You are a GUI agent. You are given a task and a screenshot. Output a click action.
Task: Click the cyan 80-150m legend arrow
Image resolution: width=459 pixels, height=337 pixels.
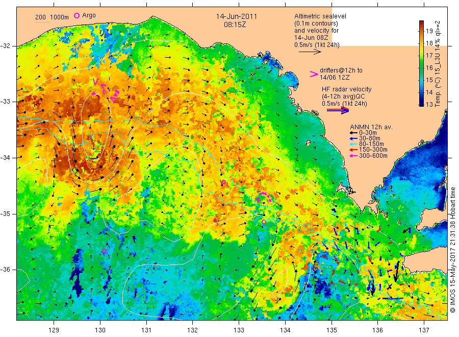click(x=354, y=144)
